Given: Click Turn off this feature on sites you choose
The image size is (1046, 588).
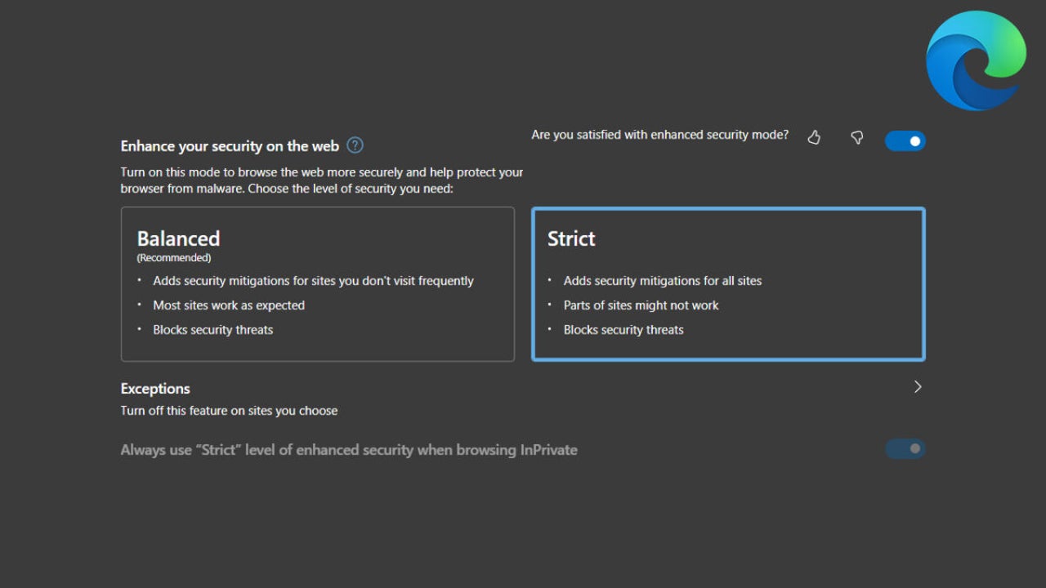Looking at the screenshot, I should (x=229, y=411).
